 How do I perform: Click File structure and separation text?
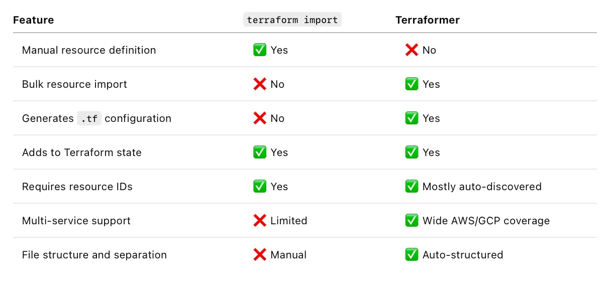click(x=94, y=255)
